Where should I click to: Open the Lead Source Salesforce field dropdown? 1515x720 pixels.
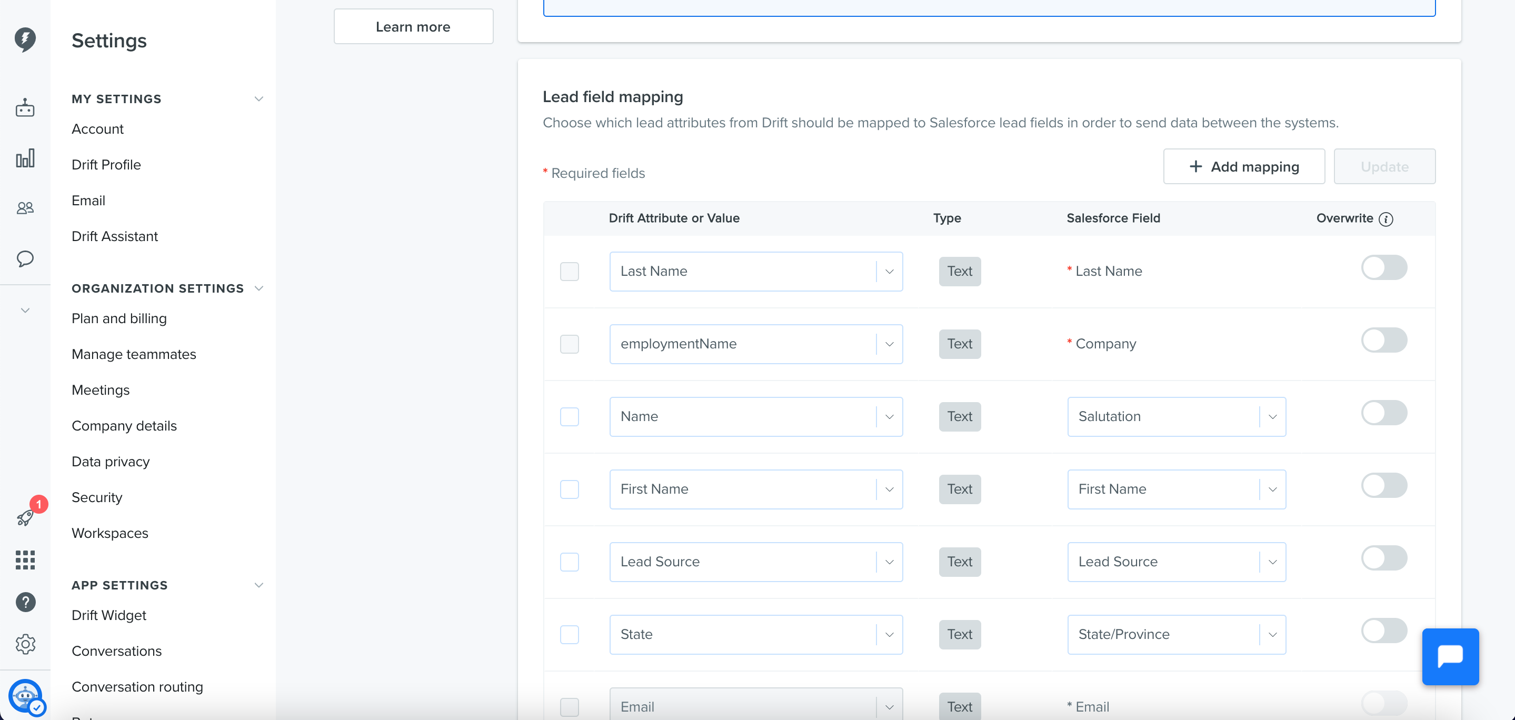coord(1176,562)
